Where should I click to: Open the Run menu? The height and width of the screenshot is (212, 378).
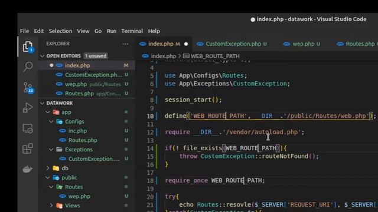click(x=112, y=31)
